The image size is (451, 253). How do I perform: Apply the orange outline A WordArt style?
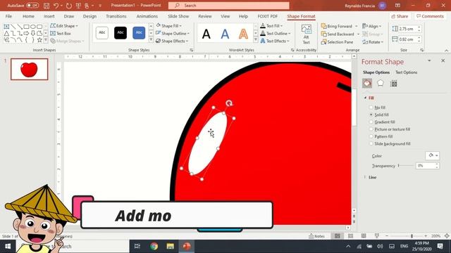coord(243,34)
